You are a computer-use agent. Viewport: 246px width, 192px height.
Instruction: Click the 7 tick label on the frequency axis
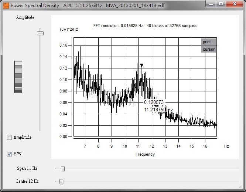[x=85, y=146]
